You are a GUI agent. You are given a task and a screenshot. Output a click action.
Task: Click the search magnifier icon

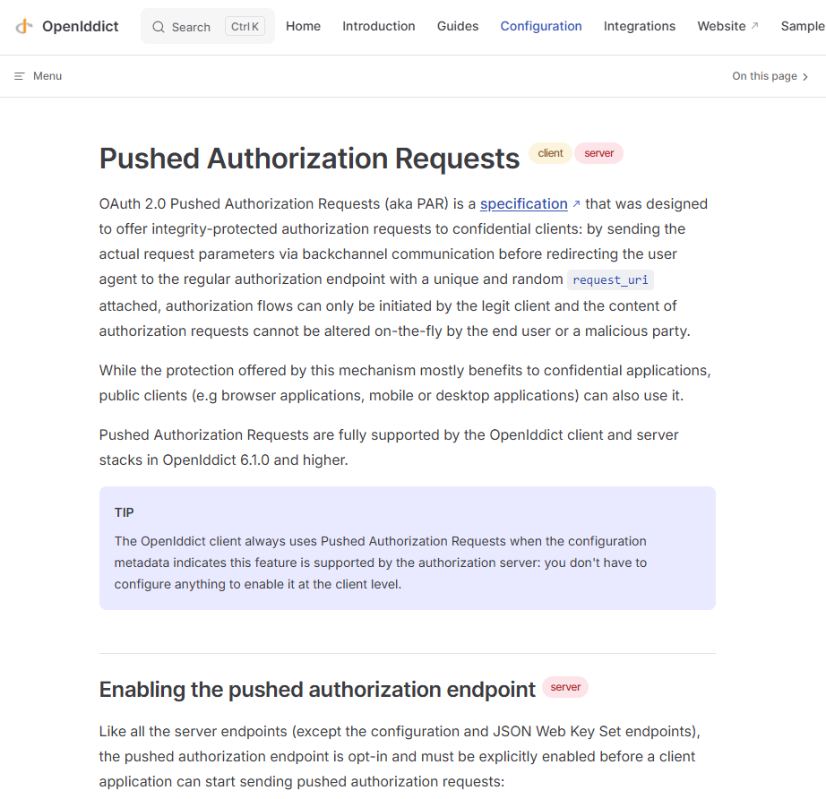(x=158, y=27)
